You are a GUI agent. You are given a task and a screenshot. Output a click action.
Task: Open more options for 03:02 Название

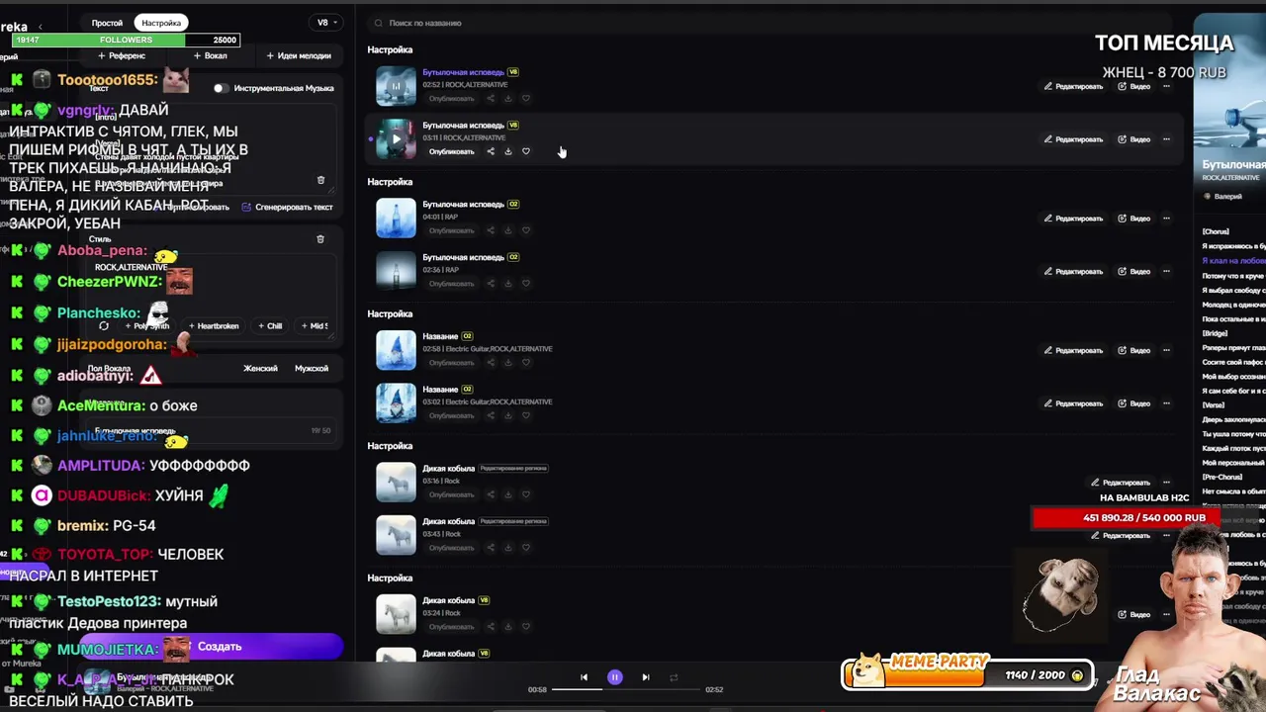[1166, 403]
